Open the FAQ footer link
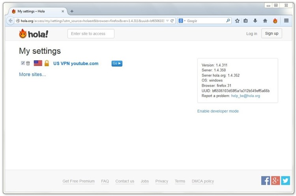The height and width of the screenshot is (196, 296). point(105,181)
